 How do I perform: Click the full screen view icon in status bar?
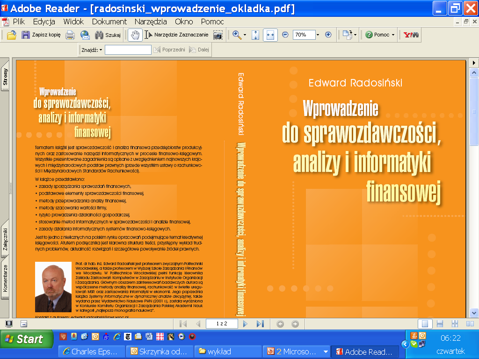point(9,324)
